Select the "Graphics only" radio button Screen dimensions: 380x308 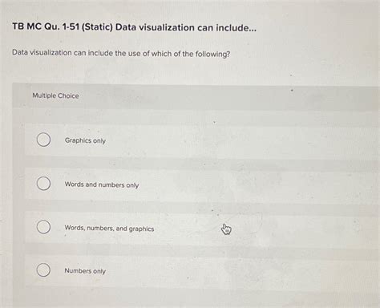tap(43, 140)
